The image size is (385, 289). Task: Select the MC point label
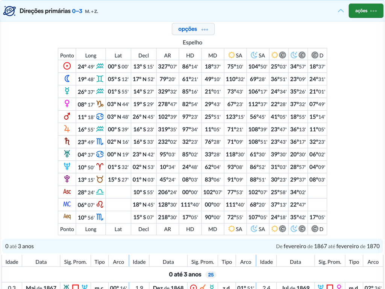pos(67,204)
